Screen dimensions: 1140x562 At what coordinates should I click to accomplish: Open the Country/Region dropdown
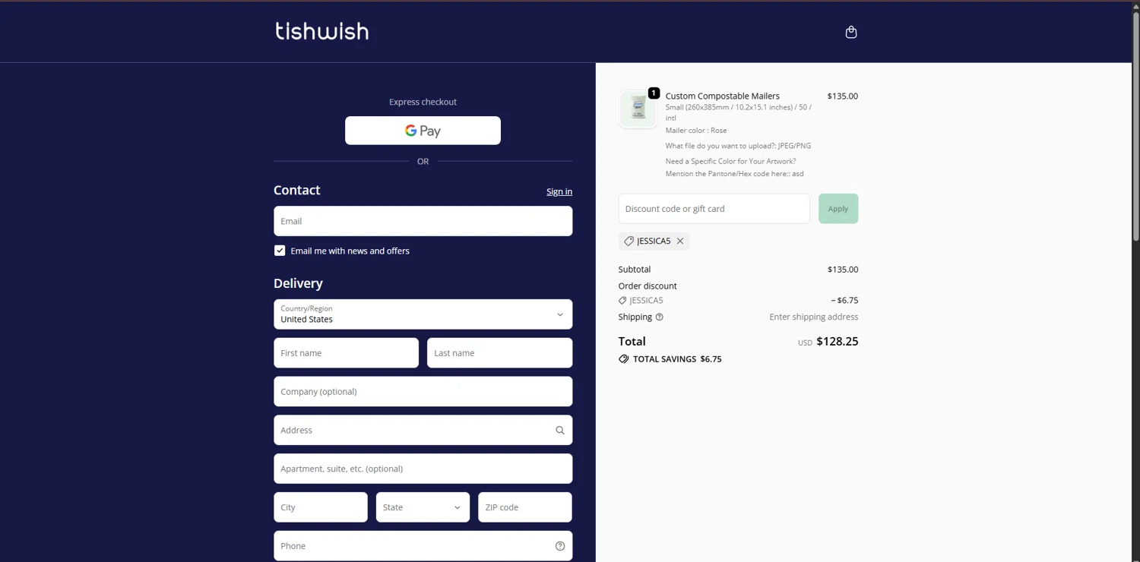[423, 314]
